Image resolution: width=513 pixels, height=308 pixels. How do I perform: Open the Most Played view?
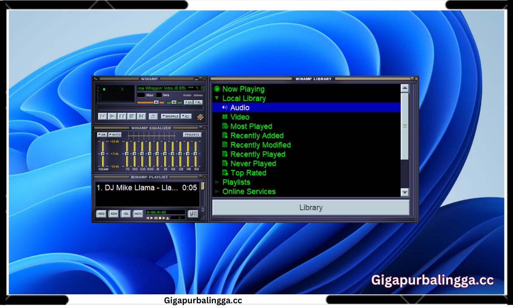251,126
